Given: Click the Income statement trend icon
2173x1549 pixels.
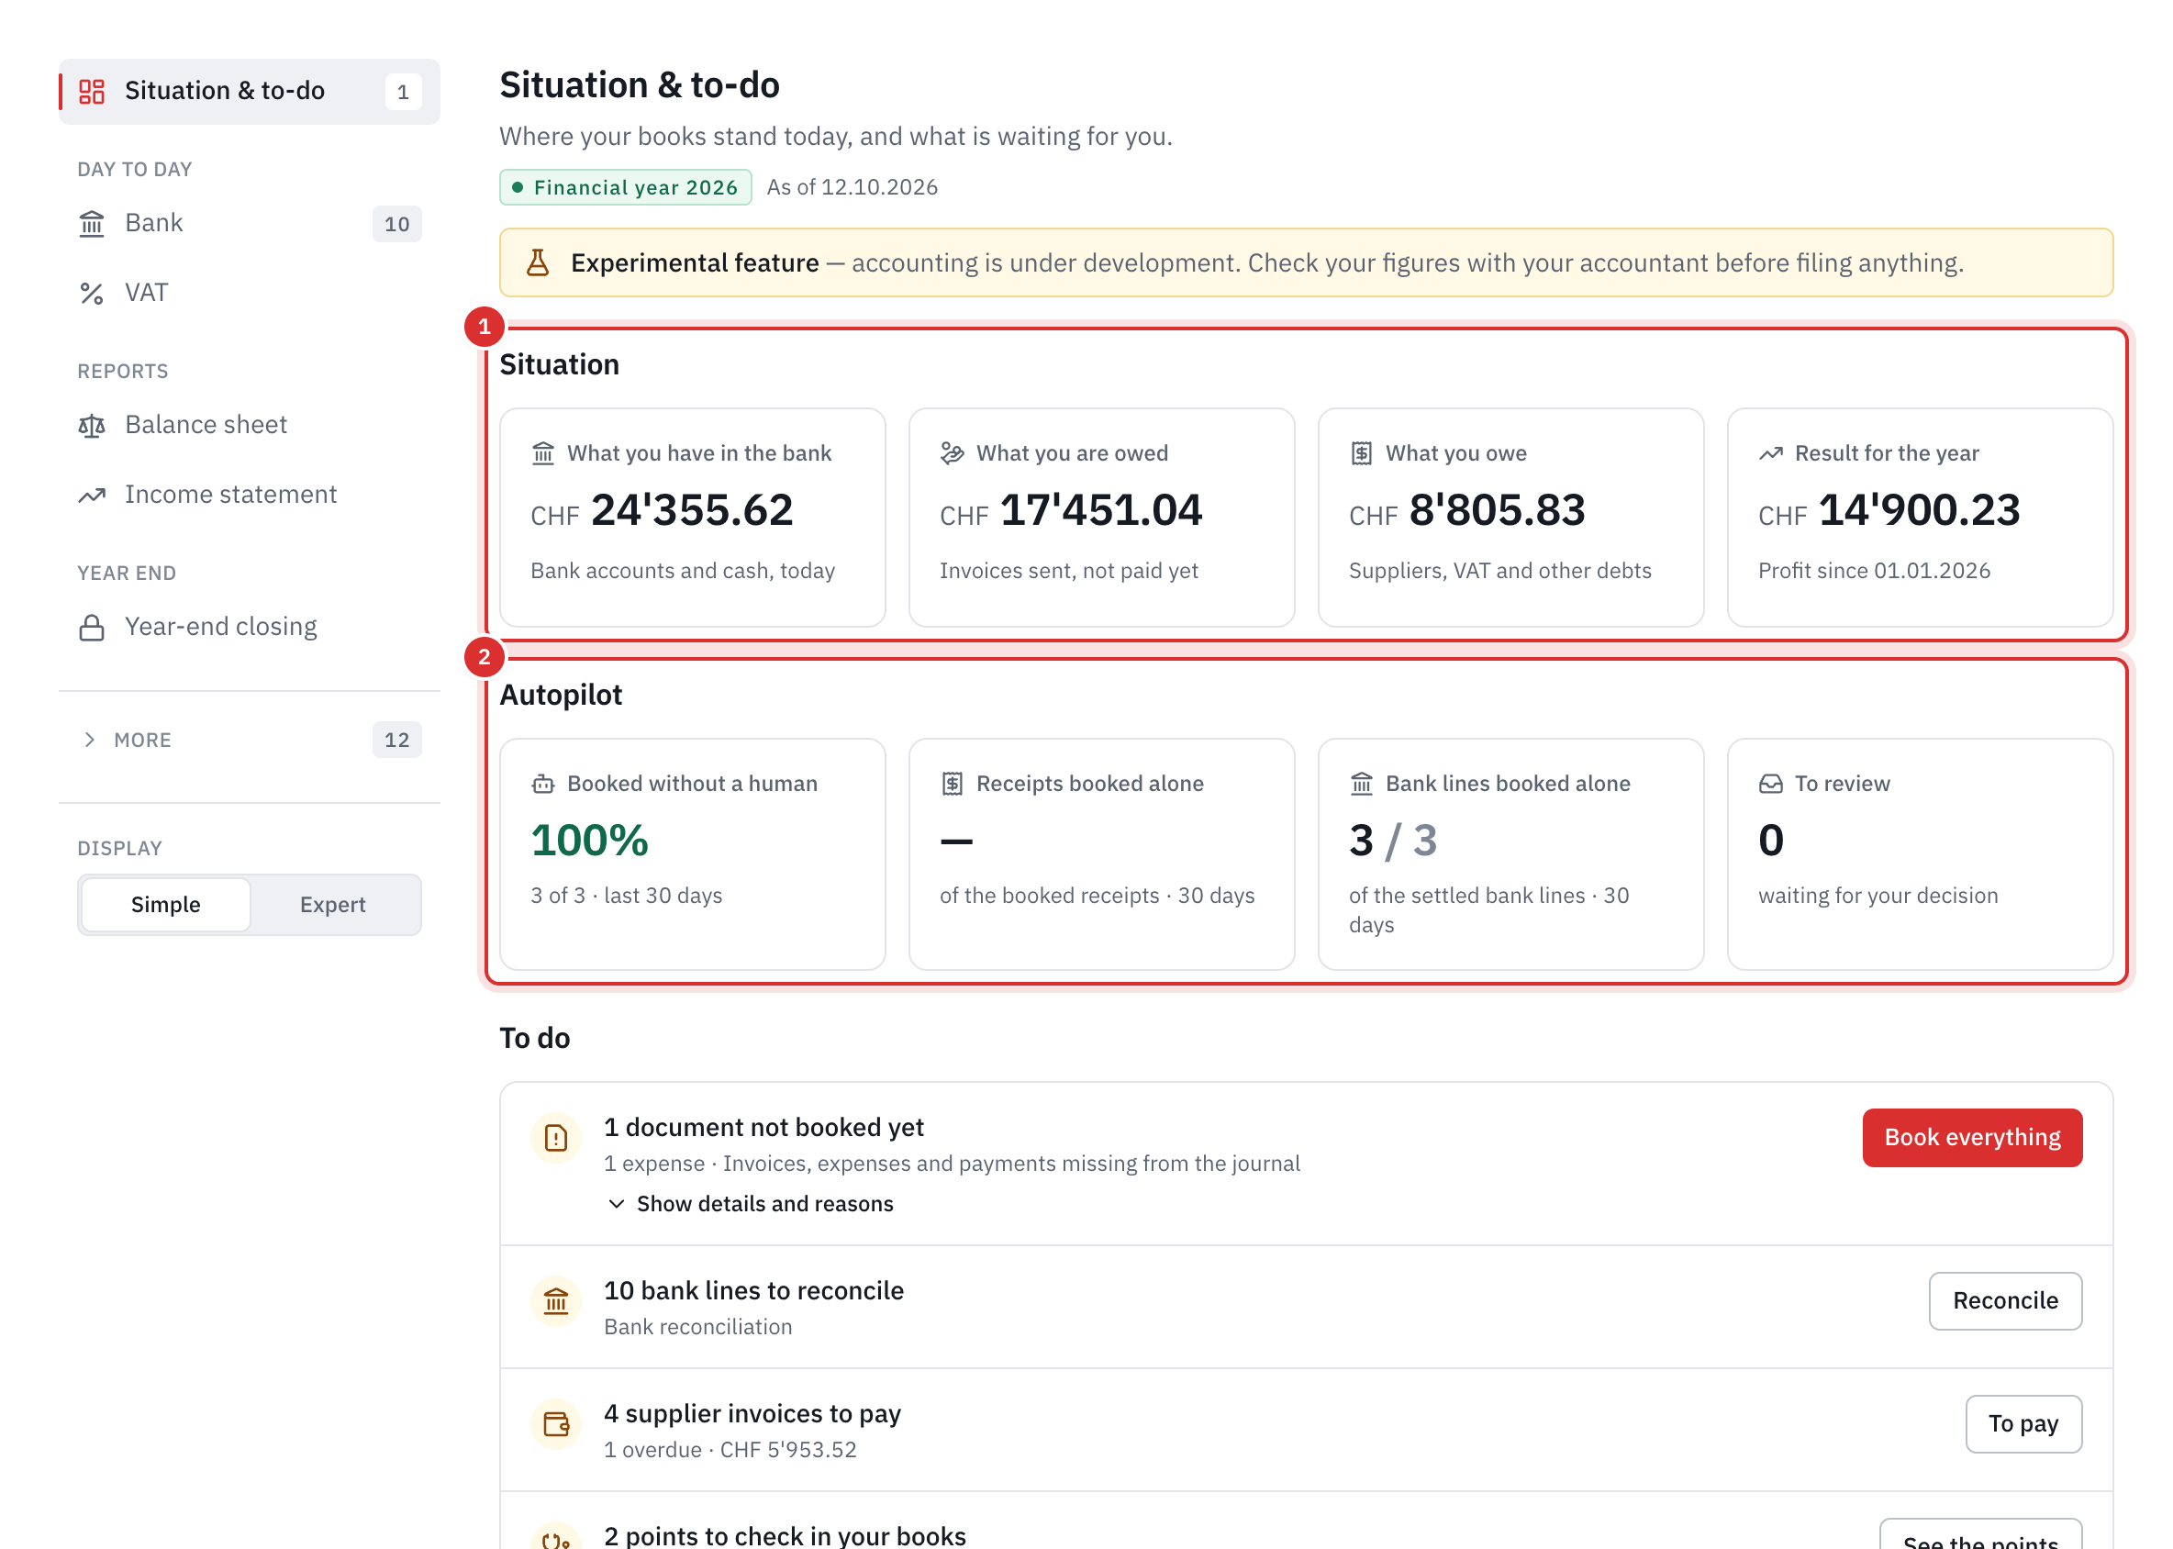Looking at the screenshot, I should (92, 495).
